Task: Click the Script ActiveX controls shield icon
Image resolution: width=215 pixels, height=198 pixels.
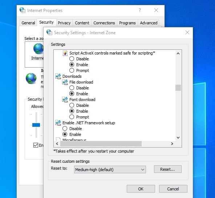Action: (65, 53)
